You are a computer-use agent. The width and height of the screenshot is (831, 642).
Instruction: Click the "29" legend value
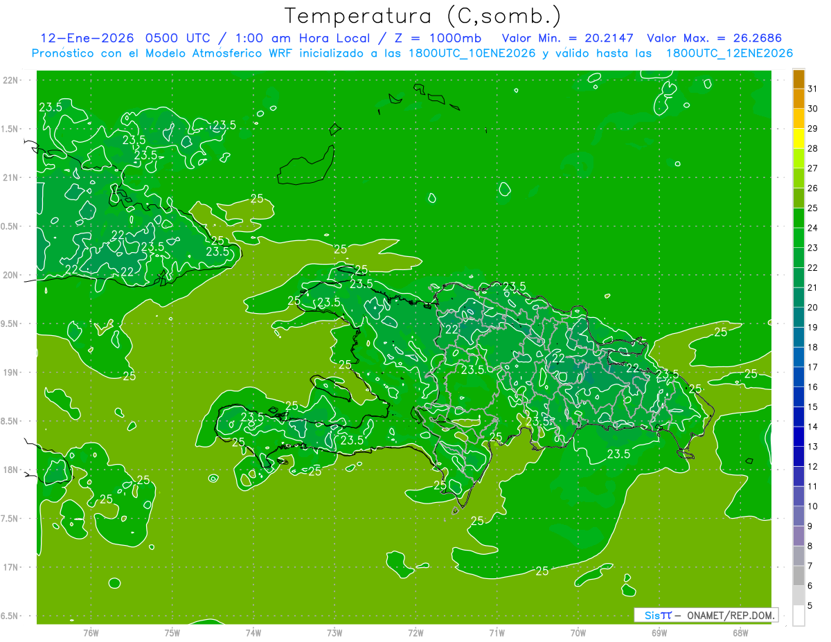tap(812, 128)
